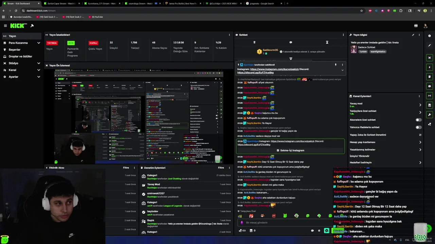Switch to Janna Pro Builds browser tab
Image resolution: width=435 pixels, height=244 pixels.
184,3
